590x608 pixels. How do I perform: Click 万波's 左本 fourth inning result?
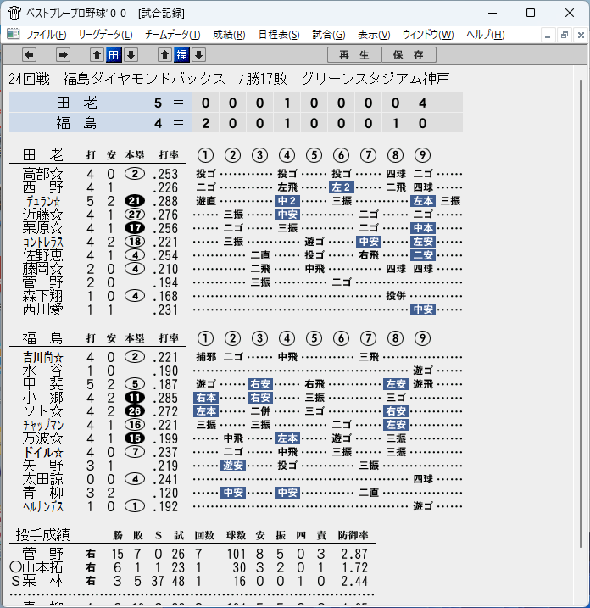(287, 438)
